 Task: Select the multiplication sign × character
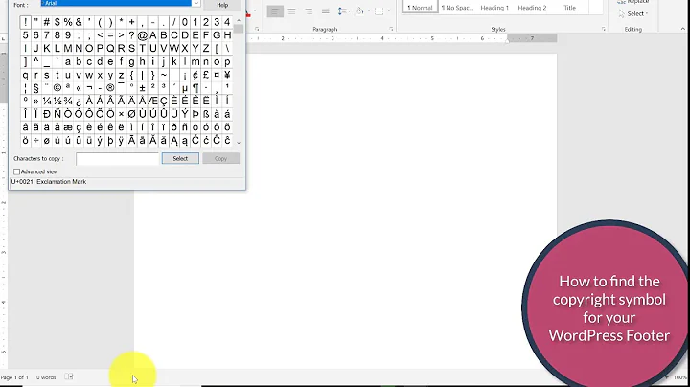tap(121, 114)
